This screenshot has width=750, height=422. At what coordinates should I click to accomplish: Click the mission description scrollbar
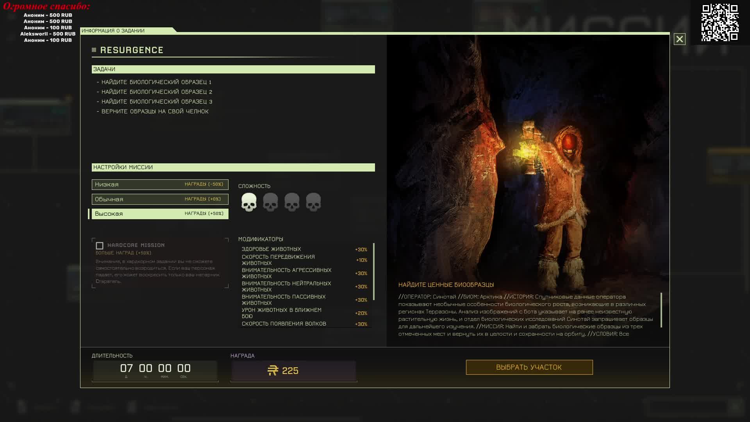[661, 310]
